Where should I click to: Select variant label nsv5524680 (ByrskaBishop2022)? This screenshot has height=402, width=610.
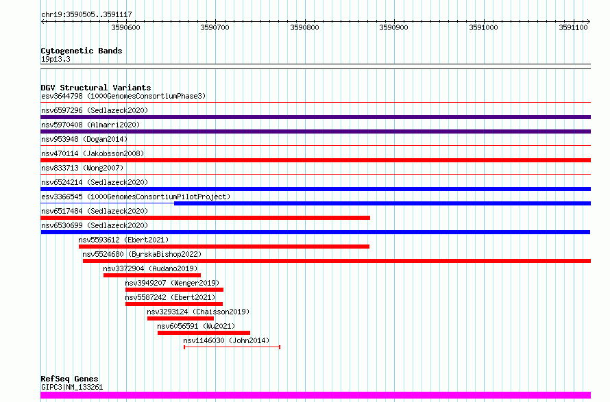point(142,254)
